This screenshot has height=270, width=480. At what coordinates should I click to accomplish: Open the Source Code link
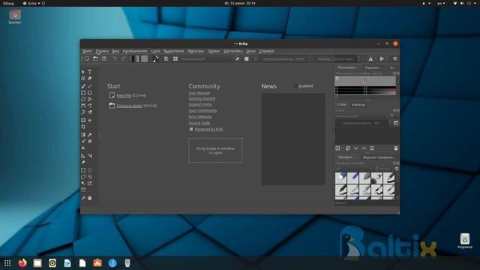(x=199, y=123)
